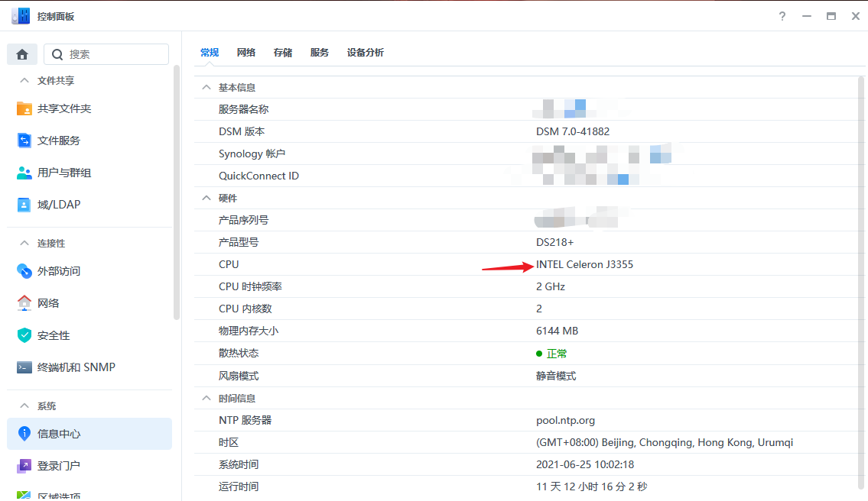Collapse the File Sharing (文件共享) sidebar section

click(x=24, y=80)
